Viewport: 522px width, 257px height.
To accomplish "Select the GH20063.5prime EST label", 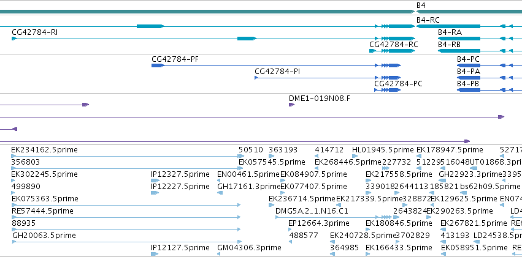I will (44, 236).
